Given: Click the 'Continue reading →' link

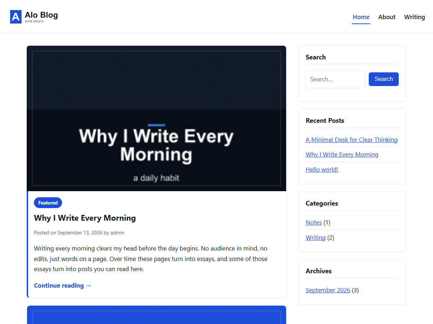Looking at the screenshot, I should tap(62, 285).
